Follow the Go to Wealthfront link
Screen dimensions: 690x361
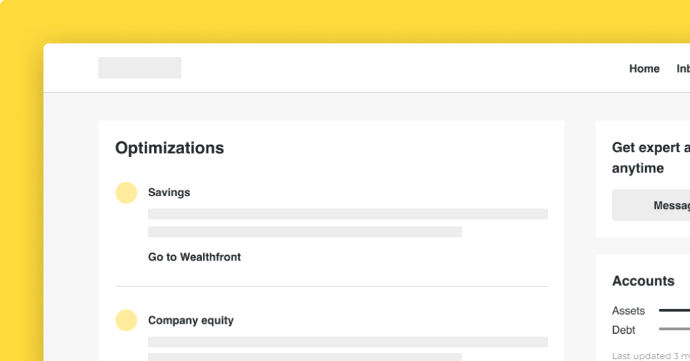[x=194, y=257]
